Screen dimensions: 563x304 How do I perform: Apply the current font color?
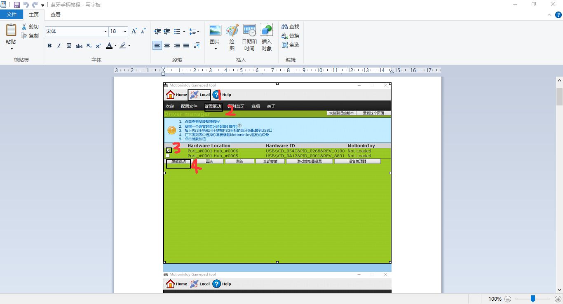[x=109, y=46]
